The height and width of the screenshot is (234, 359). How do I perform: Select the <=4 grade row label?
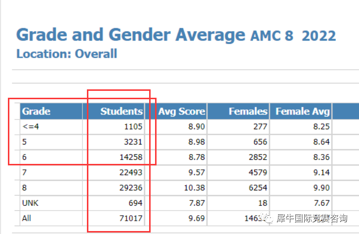pyautogui.click(x=31, y=126)
